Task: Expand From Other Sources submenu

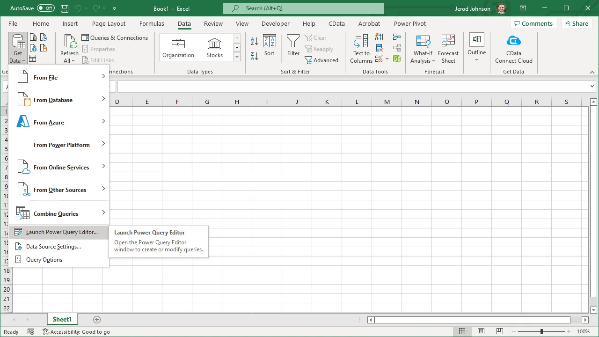Action: tap(59, 189)
